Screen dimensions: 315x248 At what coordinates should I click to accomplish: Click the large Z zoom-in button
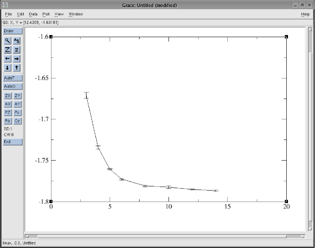(x=8, y=50)
